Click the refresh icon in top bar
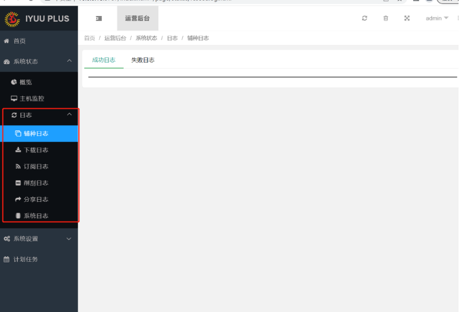 365,18
